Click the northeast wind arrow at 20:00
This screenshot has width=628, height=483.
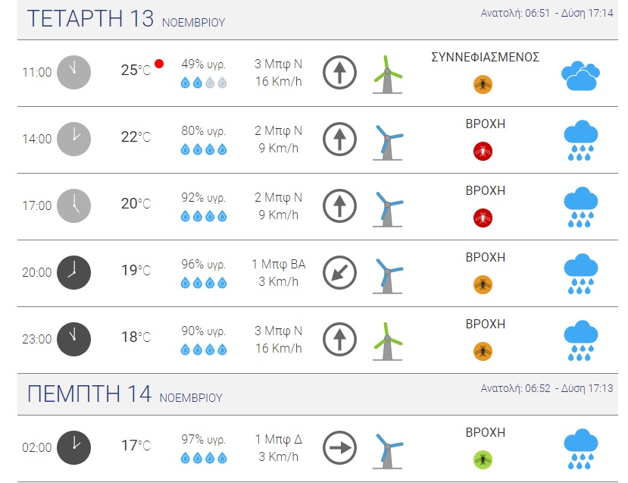point(339,273)
